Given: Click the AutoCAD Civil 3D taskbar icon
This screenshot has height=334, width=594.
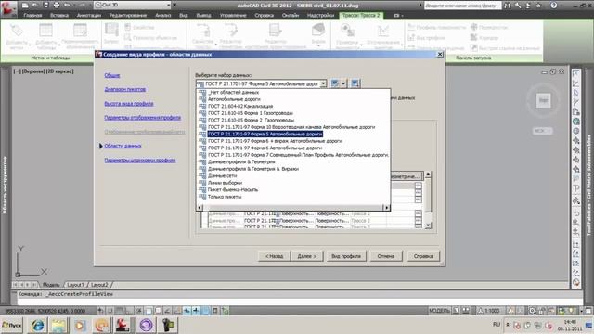Looking at the screenshot, I should tap(123, 325).
